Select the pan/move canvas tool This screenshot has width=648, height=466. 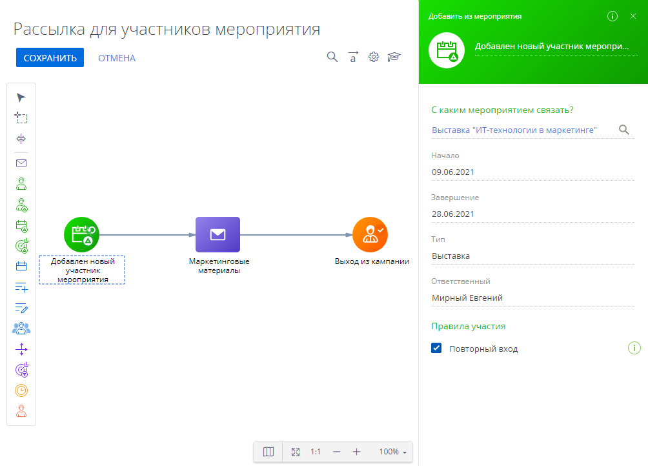[21, 139]
